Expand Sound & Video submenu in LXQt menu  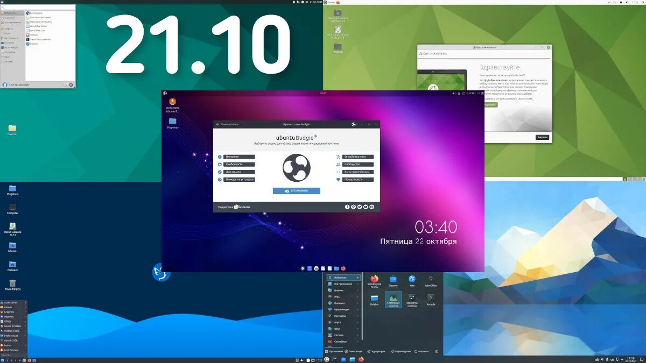(x=13, y=326)
